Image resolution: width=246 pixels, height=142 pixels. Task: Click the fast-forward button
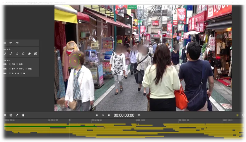point(109,115)
